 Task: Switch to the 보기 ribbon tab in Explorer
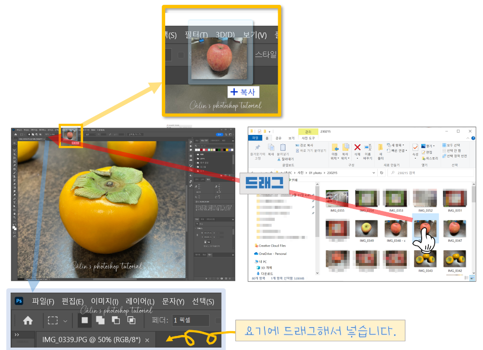[x=291, y=138]
